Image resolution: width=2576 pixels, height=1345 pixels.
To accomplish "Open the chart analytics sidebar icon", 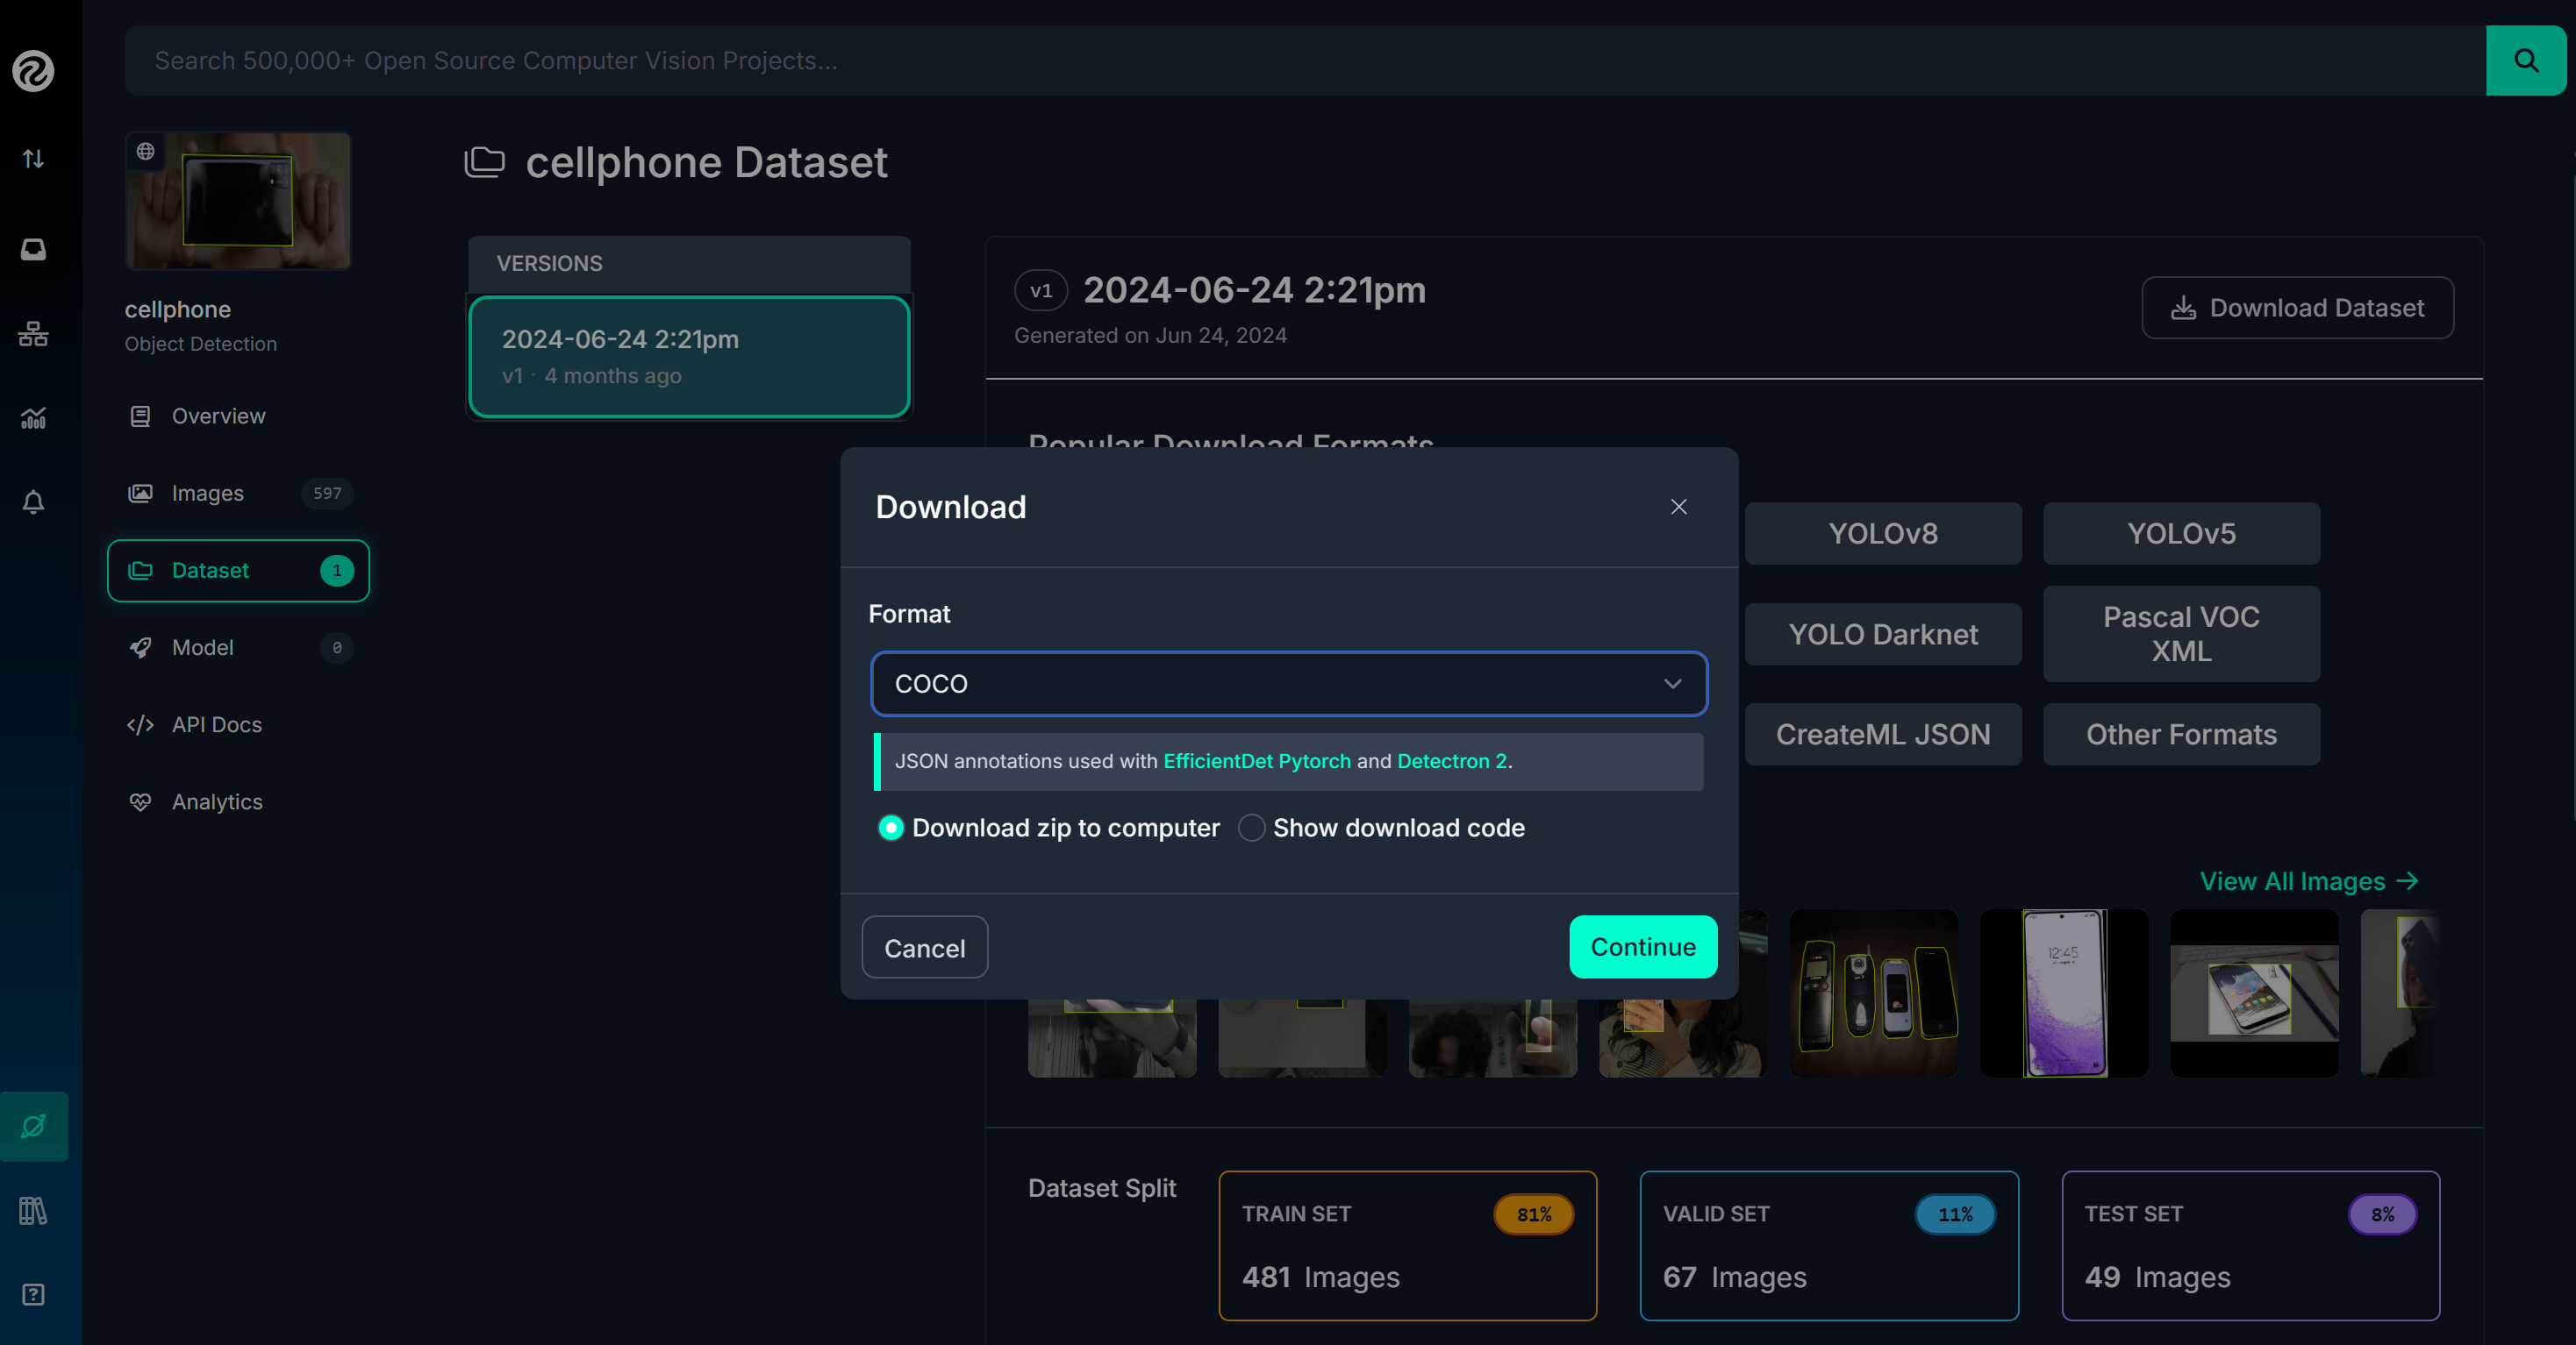I will (33, 417).
